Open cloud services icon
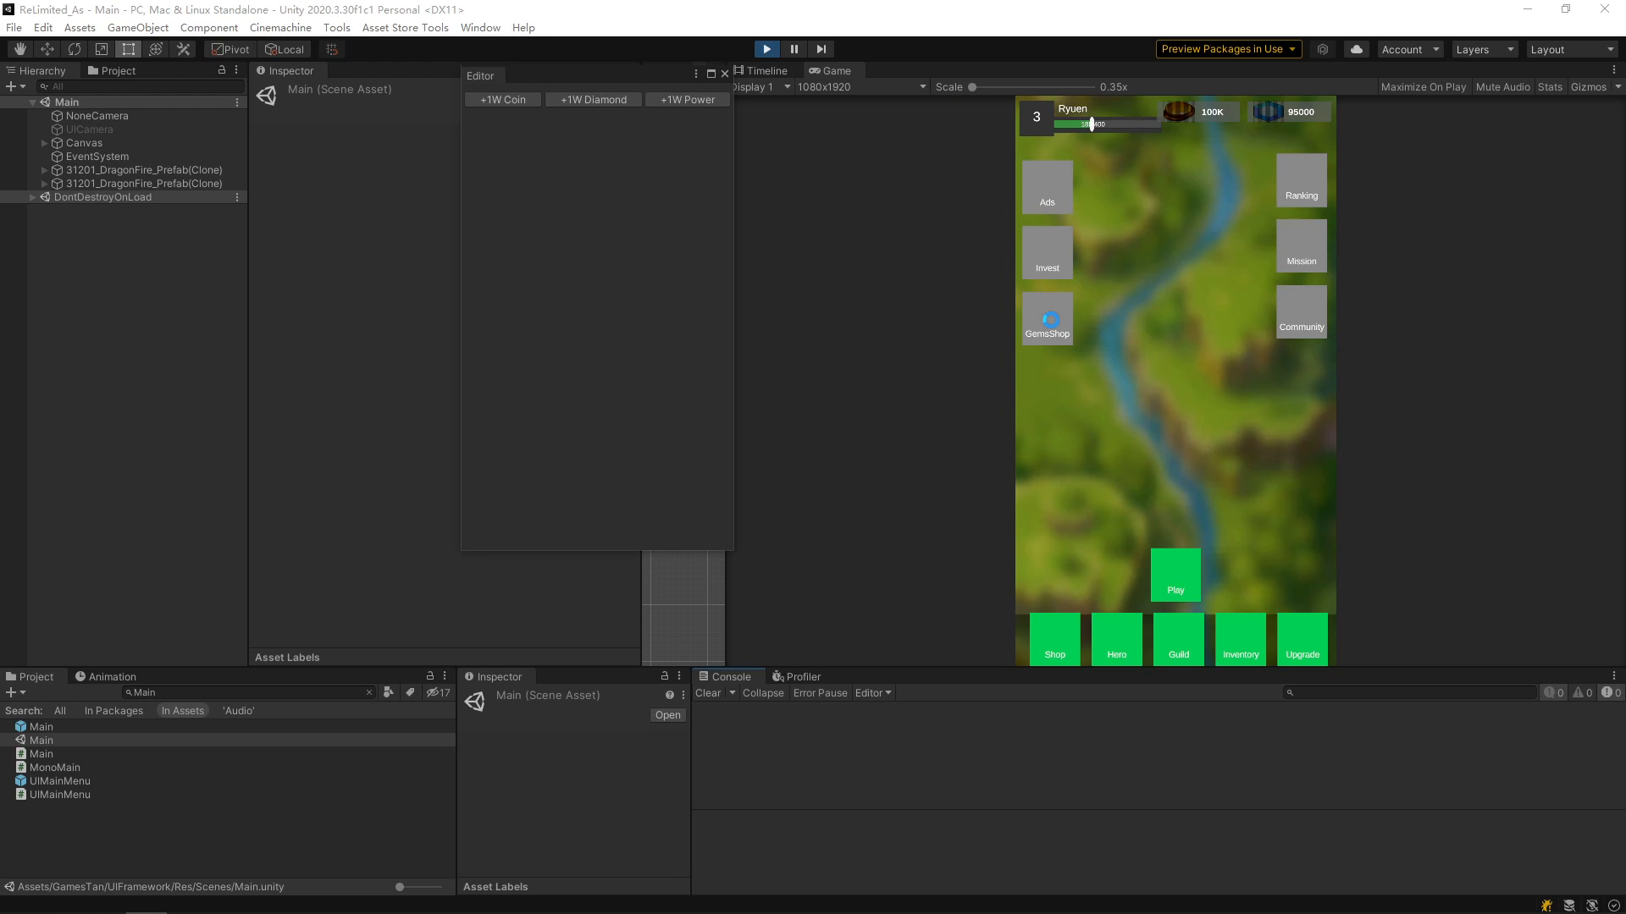 pos(1357,49)
